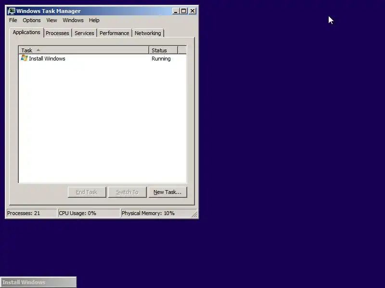Click the End Task button

coord(87,192)
